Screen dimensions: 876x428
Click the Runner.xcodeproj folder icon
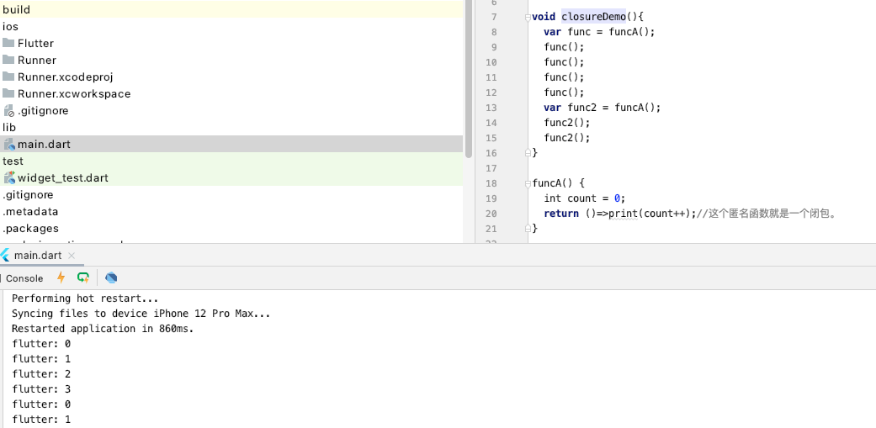point(8,77)
